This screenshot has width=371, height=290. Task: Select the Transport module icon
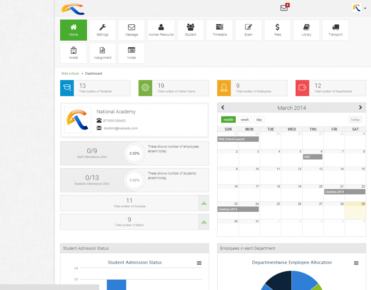335,30
